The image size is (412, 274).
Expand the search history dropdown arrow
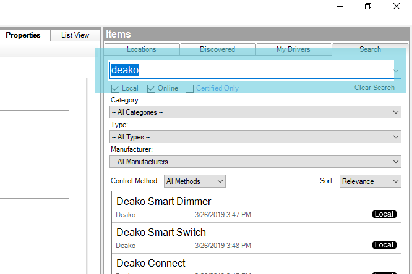tap(396, 70)
